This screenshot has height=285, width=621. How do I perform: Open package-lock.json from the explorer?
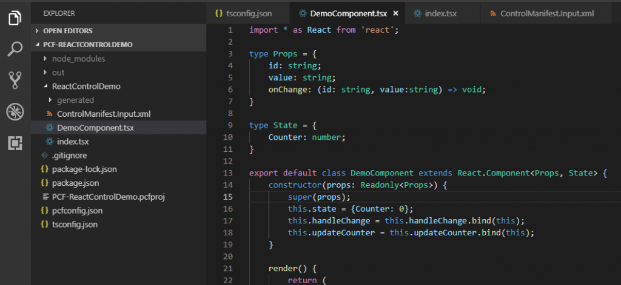pyautogui.click(x=84, y=169)
